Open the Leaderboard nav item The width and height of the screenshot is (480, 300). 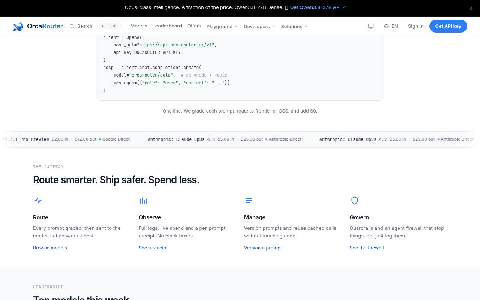pyautogui.click(x=167, y=25)
